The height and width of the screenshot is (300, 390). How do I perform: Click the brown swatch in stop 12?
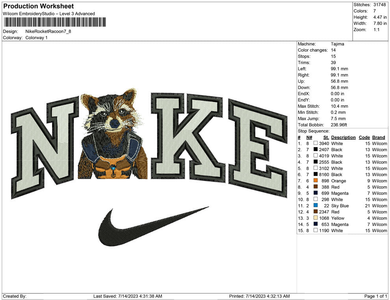click(x=316, y=211)
